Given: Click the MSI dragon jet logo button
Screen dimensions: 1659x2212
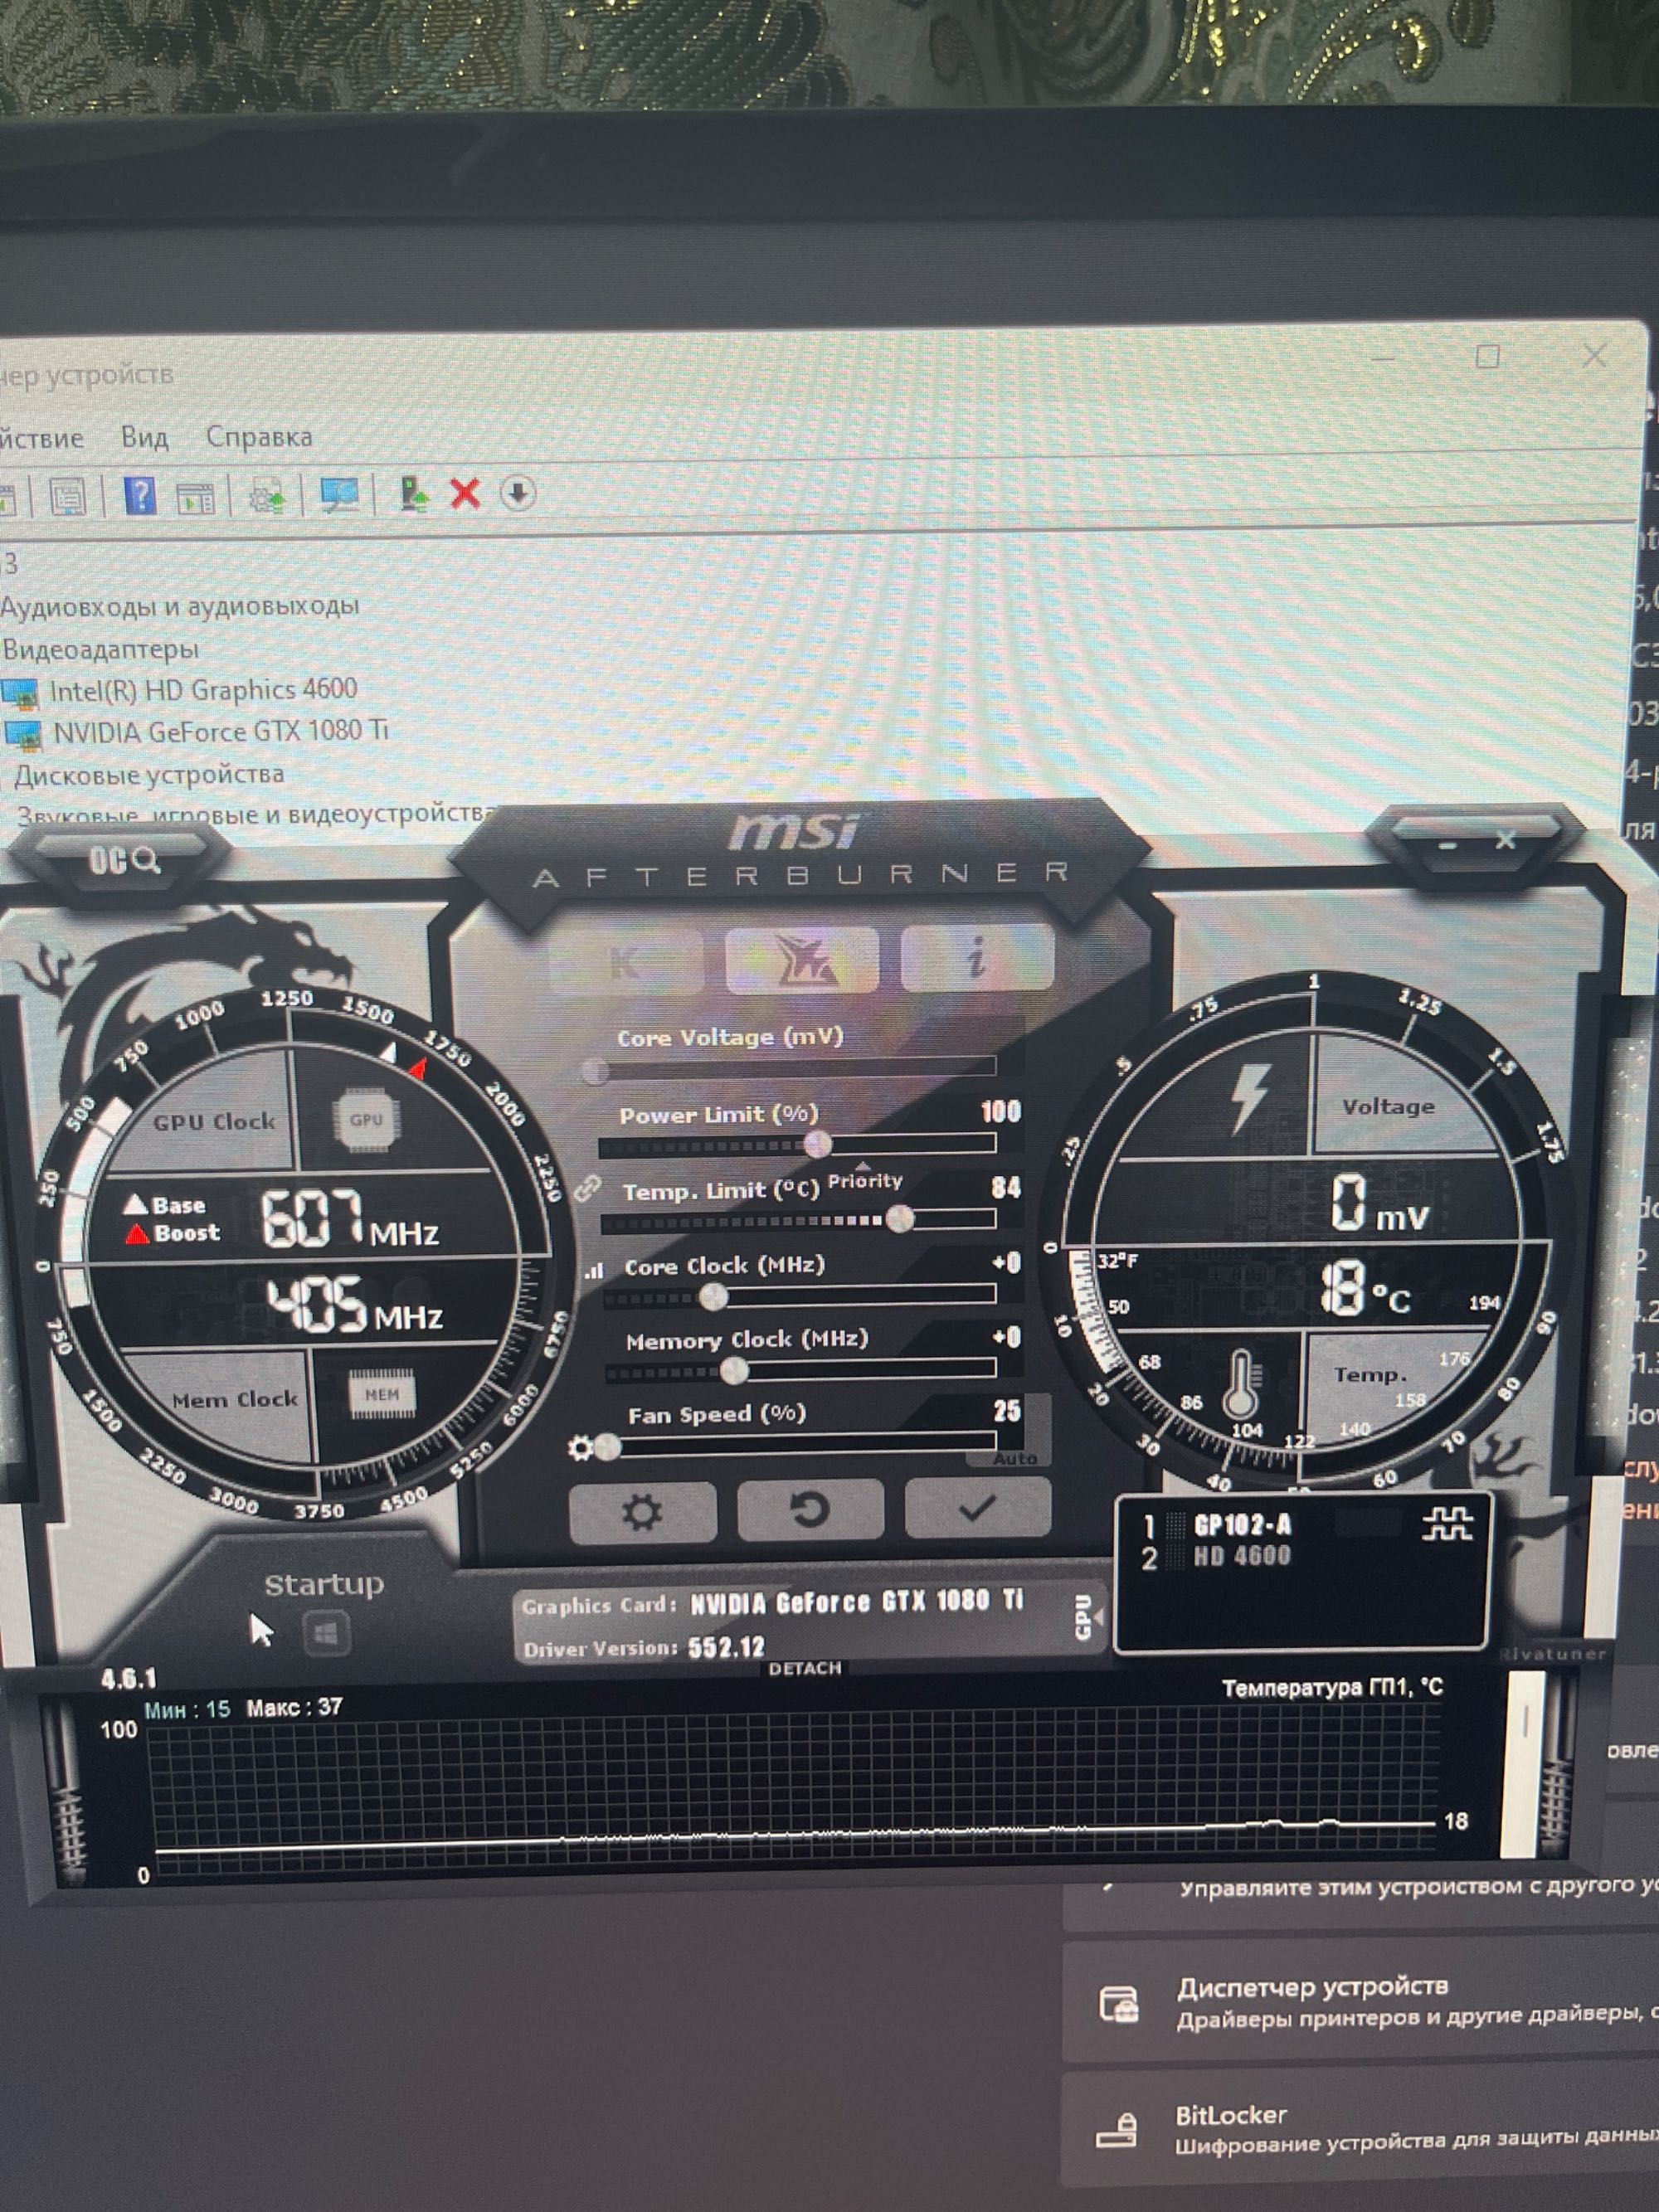Looking at the screenshot, I should 802,961.
